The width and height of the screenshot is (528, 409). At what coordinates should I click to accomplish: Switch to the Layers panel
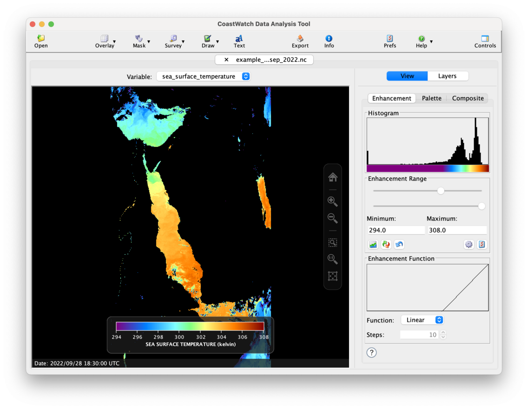(x=447, y=76)
